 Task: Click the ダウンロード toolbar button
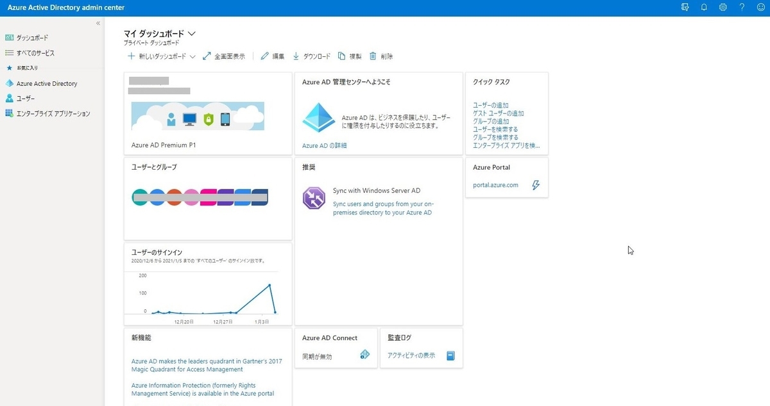click(311, 56)
